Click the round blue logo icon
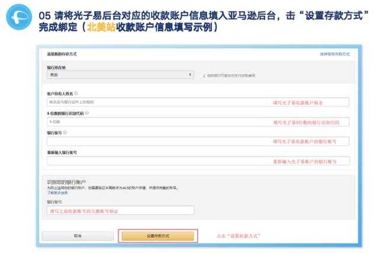This screenshot has height=253, width=379. pos(19,17)
